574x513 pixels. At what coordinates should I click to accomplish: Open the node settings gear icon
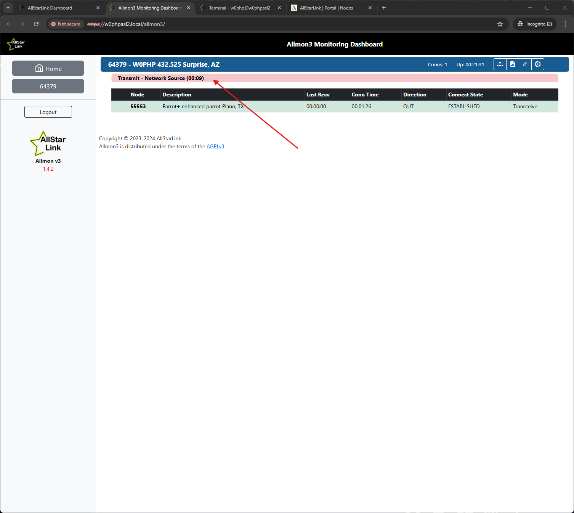coord(538,64)
